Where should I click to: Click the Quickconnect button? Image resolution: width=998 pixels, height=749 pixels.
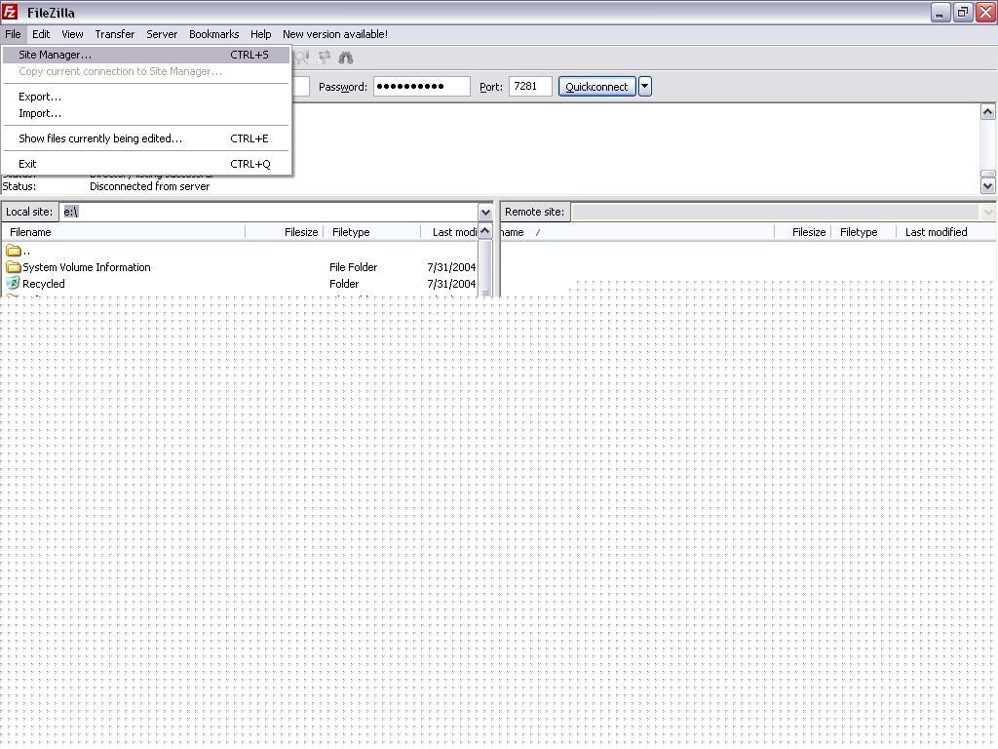[x=597, y=87]
